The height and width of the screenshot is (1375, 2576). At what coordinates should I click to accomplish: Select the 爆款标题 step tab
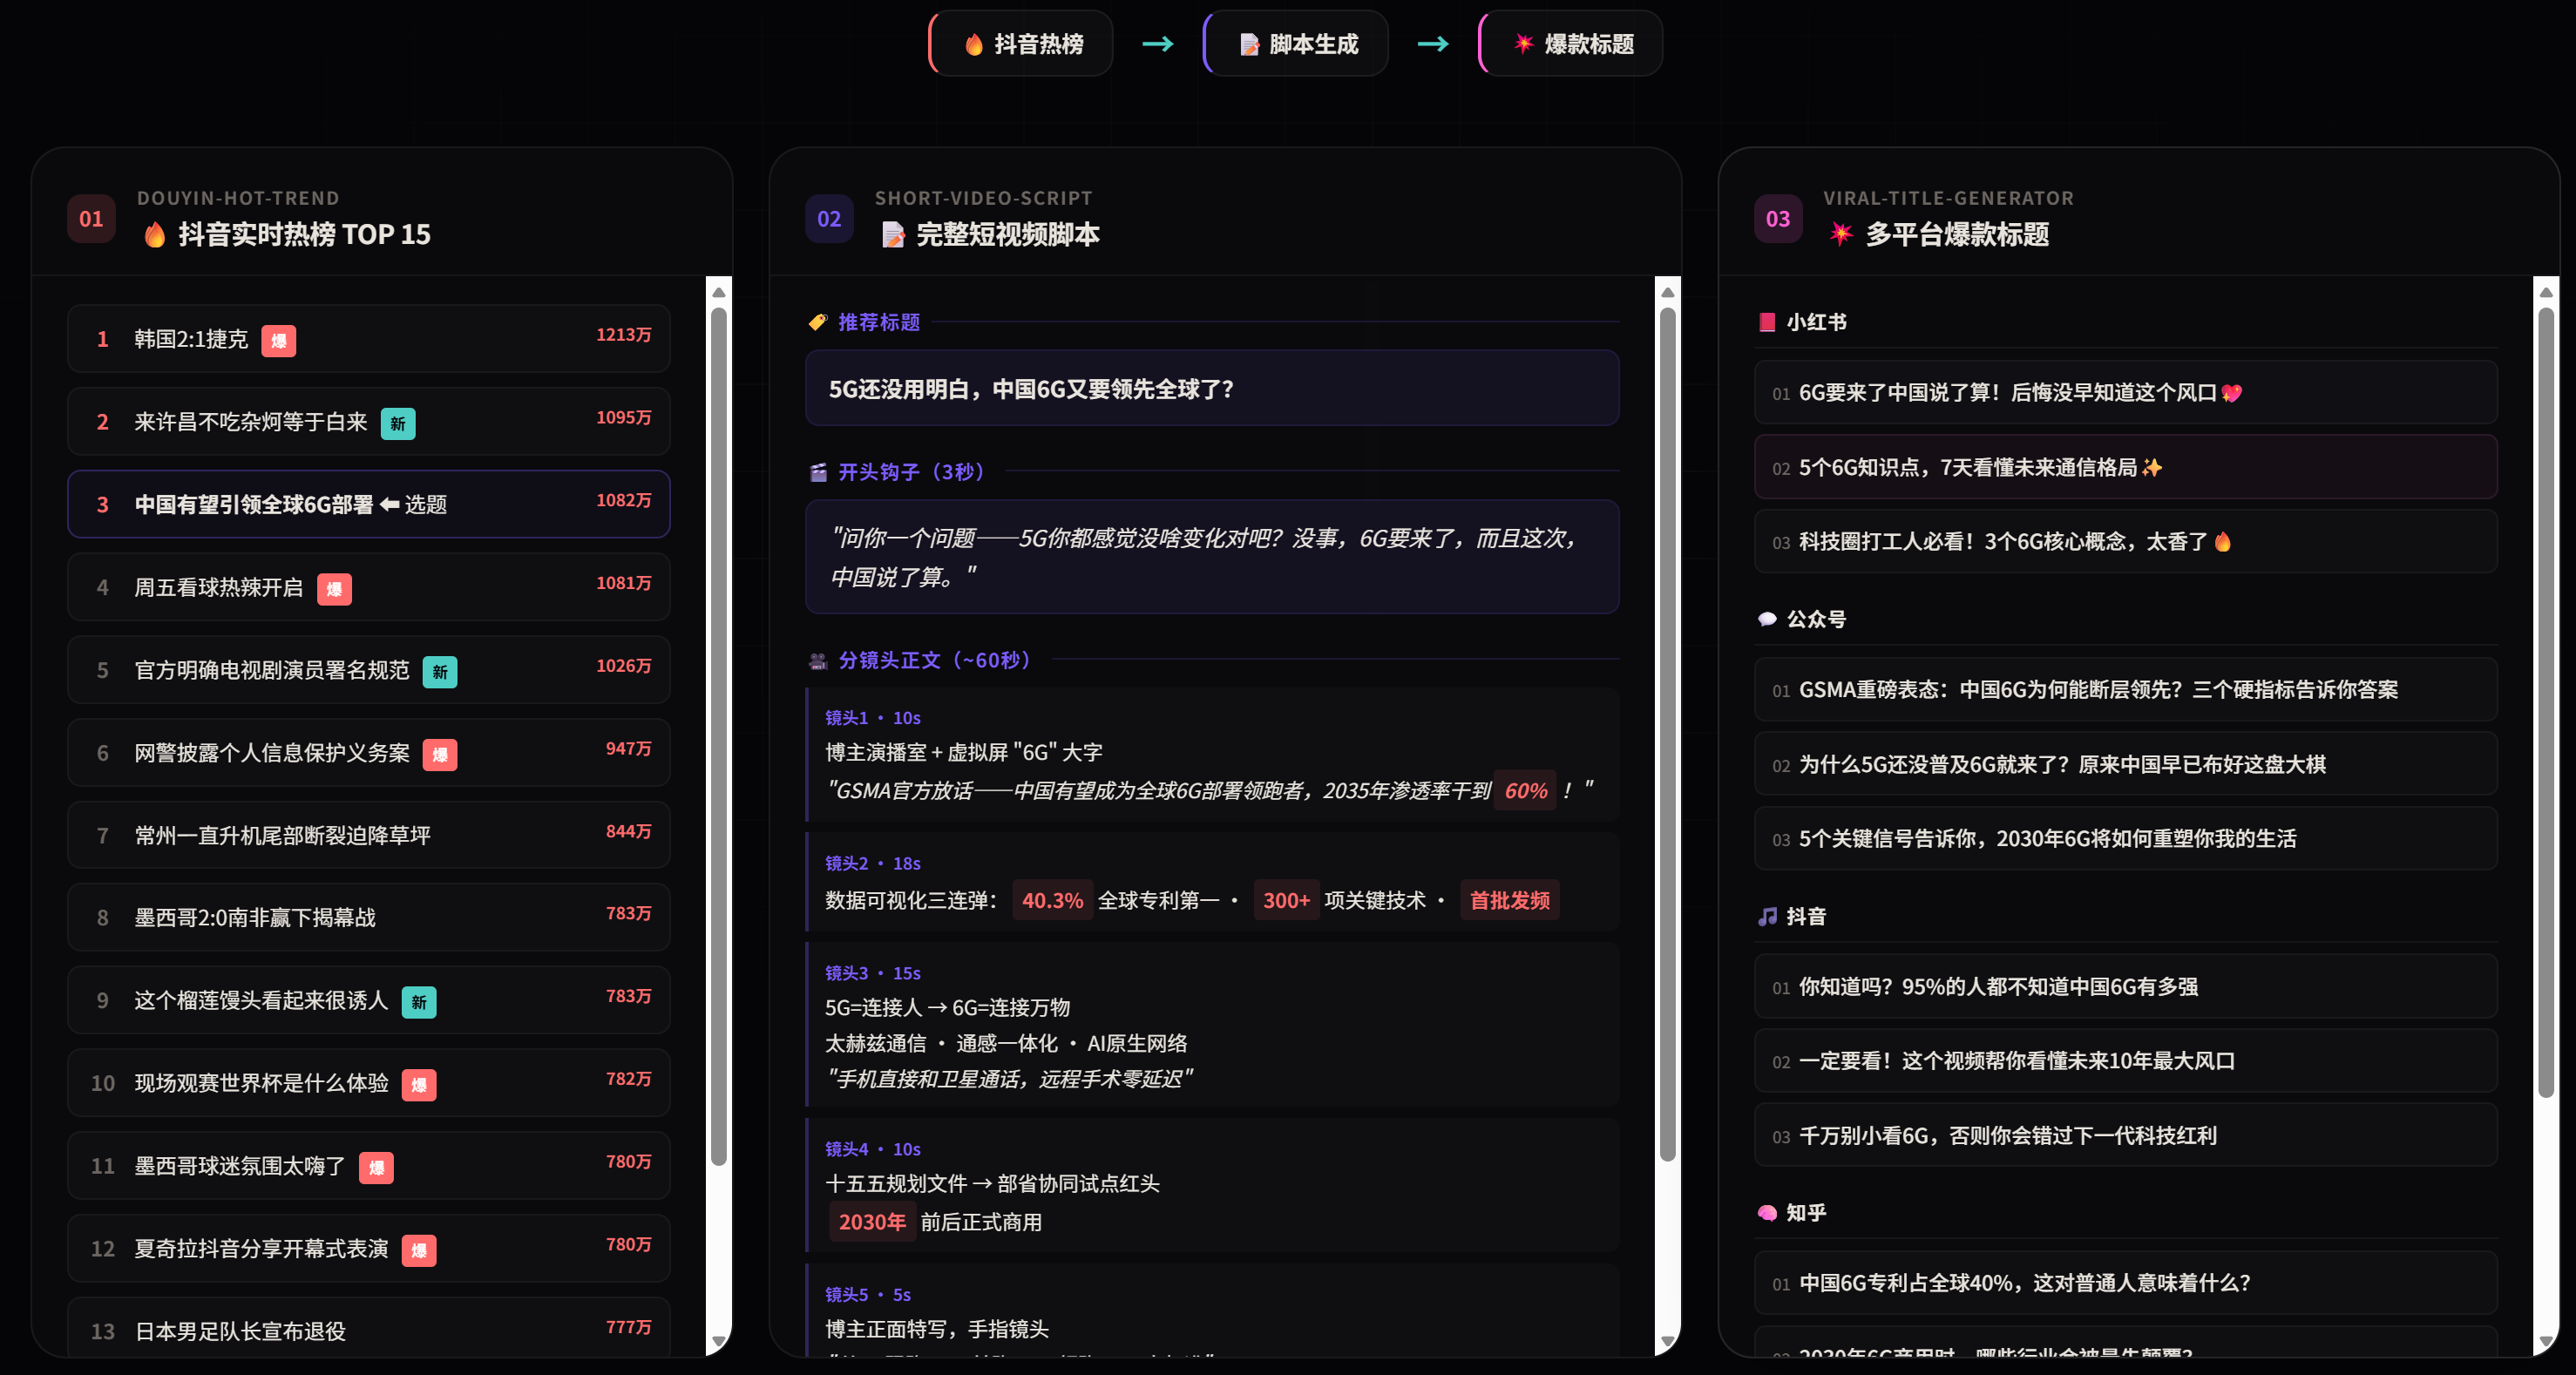(1571, 43)
